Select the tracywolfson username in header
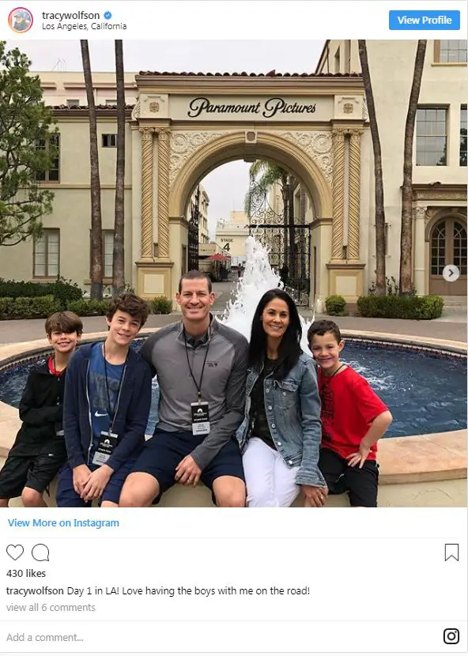The height and width of the screenshot is (656, 468). click(70, 16)
